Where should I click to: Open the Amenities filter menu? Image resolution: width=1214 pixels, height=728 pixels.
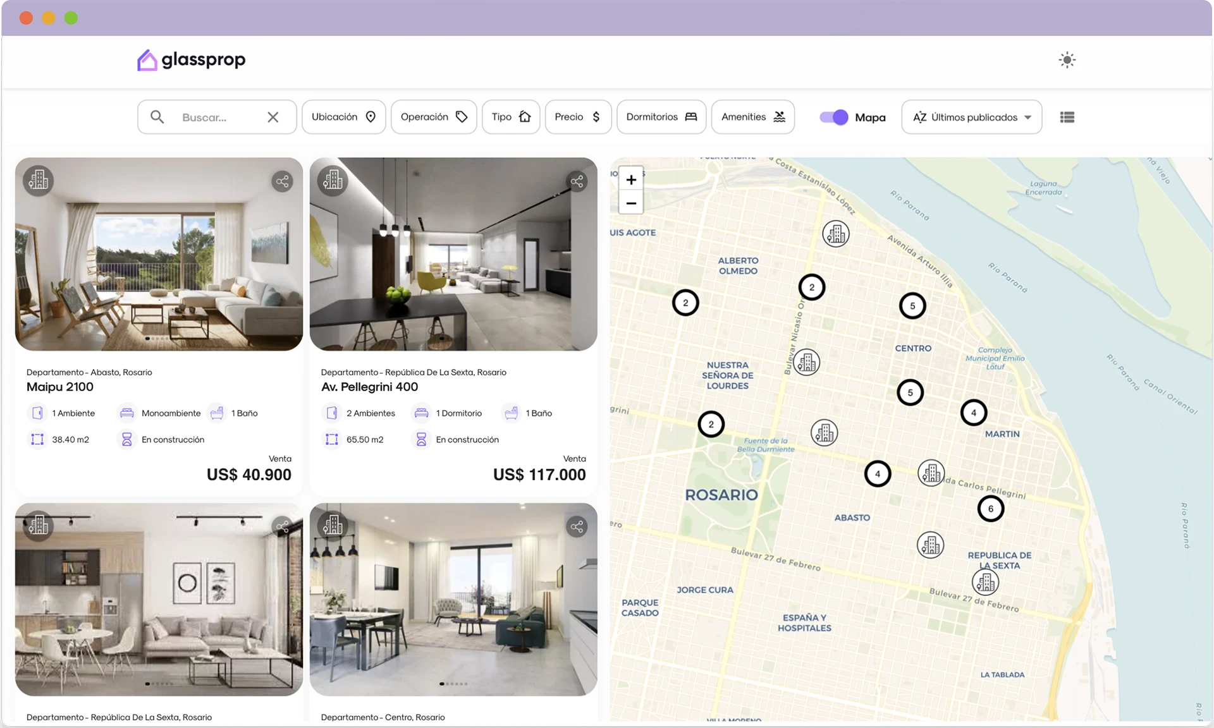pyautogui.click(x=752, y=117)
